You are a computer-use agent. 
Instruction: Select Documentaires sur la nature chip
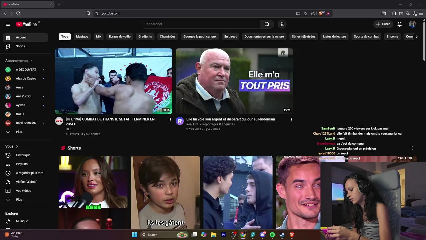pyautogui.click(x=264, y=36)
